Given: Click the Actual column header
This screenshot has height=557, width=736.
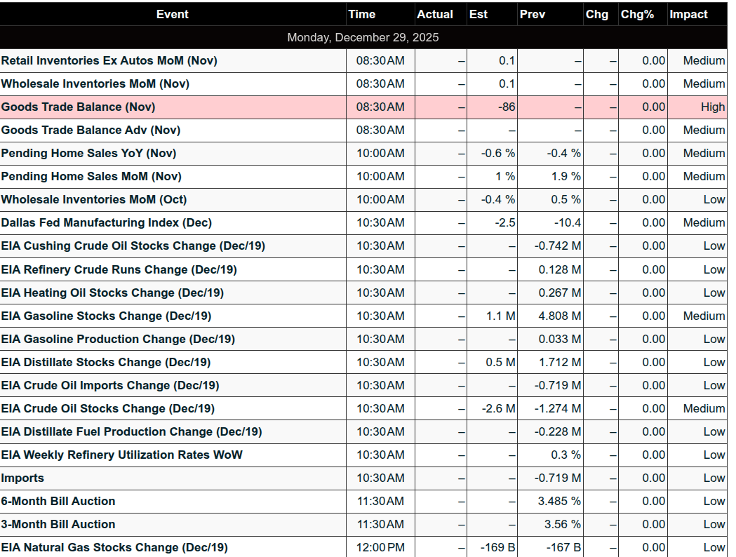Looking at the screenshot, I should pyautogui.click(x=435, y=14).
